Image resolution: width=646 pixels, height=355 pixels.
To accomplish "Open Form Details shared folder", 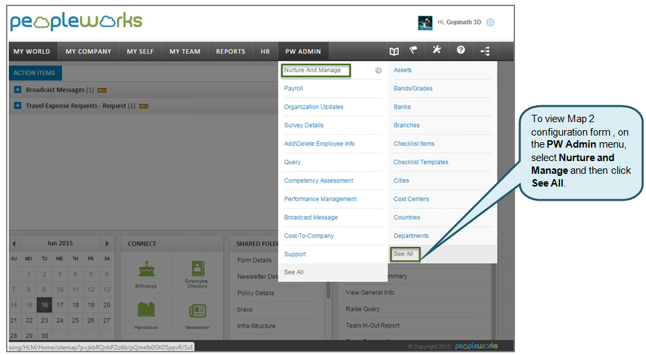I will 255,260.
